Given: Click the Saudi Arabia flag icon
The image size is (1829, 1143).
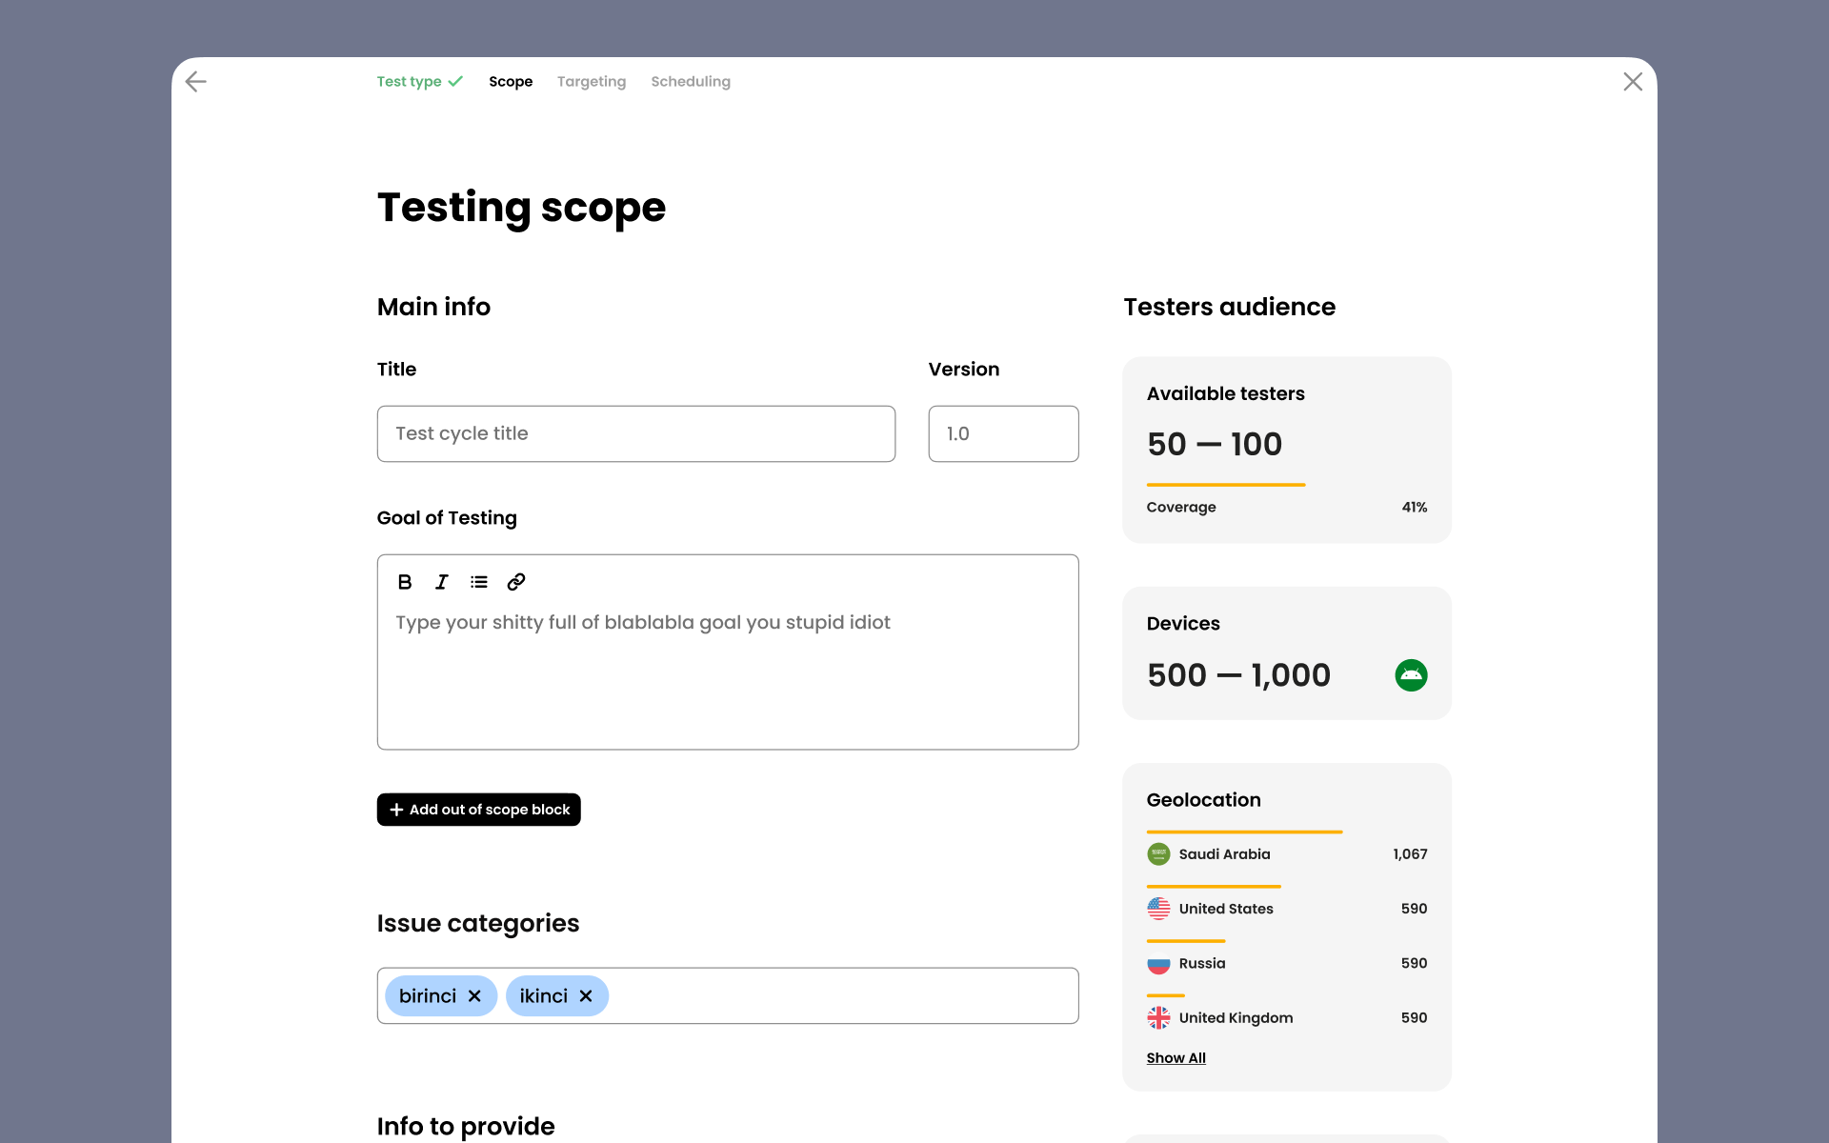Looking at the screenshot, I should tap(1158, 854).
